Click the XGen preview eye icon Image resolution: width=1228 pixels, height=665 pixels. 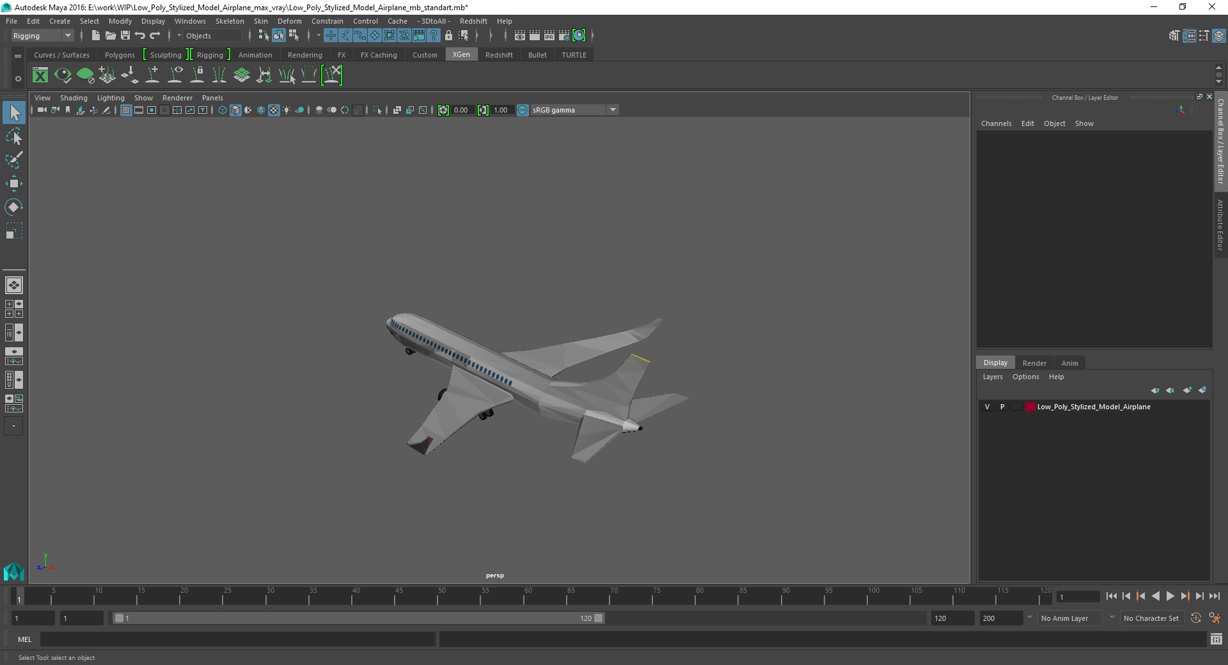point(63,75)
